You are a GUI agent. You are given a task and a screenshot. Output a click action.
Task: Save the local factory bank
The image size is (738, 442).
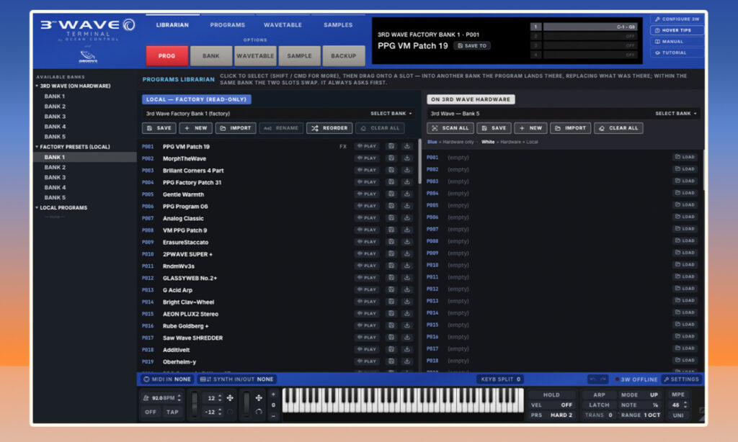tap(159, 128)
